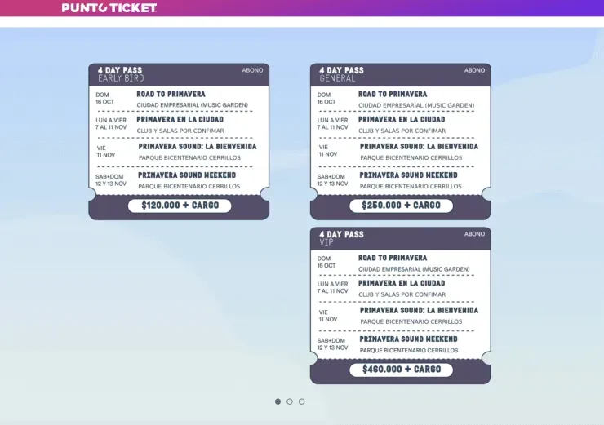Select the first carousel dot indicator
Screen dimensions: 604x425
click(278, 401)
